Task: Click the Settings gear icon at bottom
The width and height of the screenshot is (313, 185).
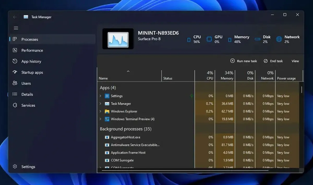Action: click(15, 167)
